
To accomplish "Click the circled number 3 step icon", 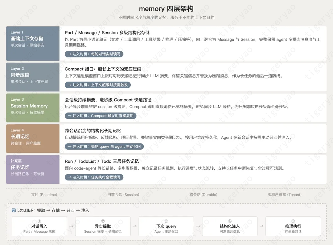I will pos(166,221).
